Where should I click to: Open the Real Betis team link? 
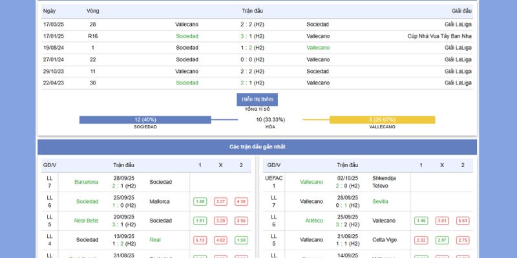point(87,221)
